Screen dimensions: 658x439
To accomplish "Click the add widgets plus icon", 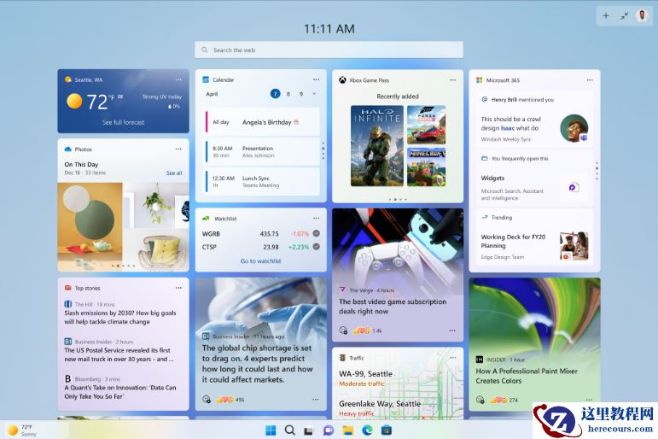I will [x=606, y=16].
